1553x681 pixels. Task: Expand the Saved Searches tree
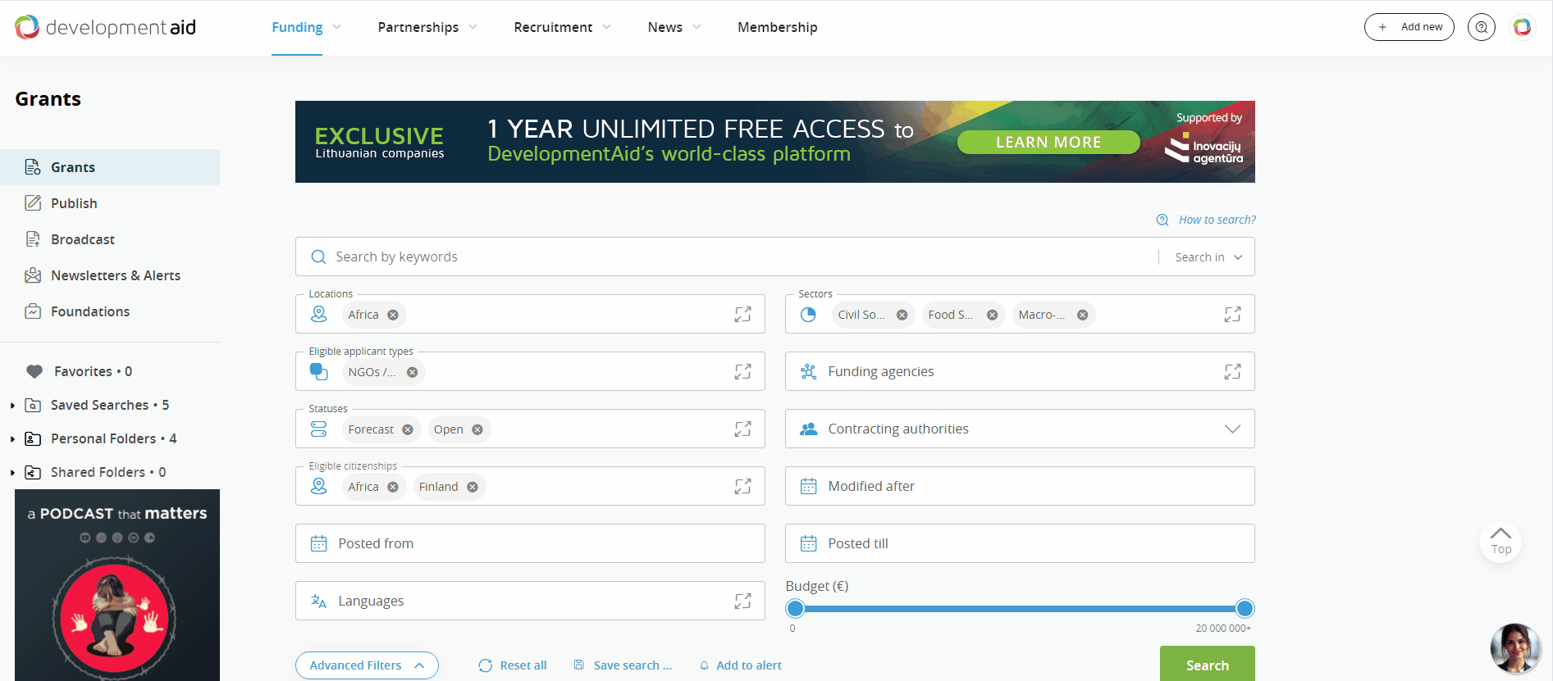pyautogui.click(x=12, y=405)
